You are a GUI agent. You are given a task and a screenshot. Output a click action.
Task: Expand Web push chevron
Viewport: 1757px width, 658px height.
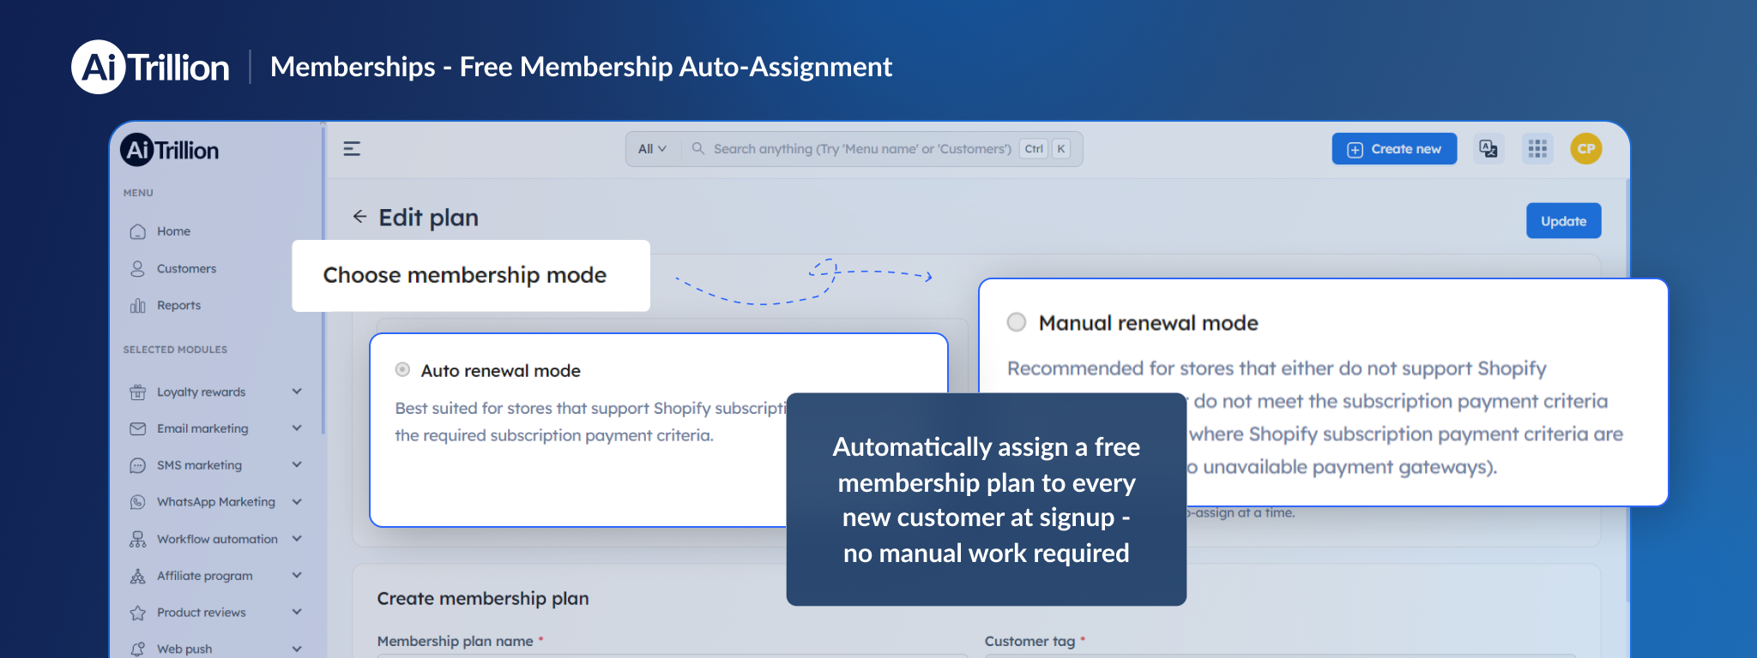point(297,649)
